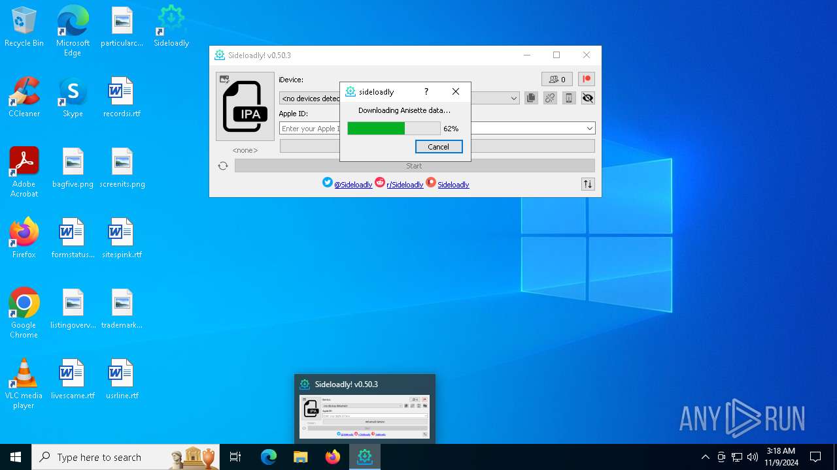The image size is (837, 470).
Task: Select the particularc desktop image file
Action: click(122, 27)
